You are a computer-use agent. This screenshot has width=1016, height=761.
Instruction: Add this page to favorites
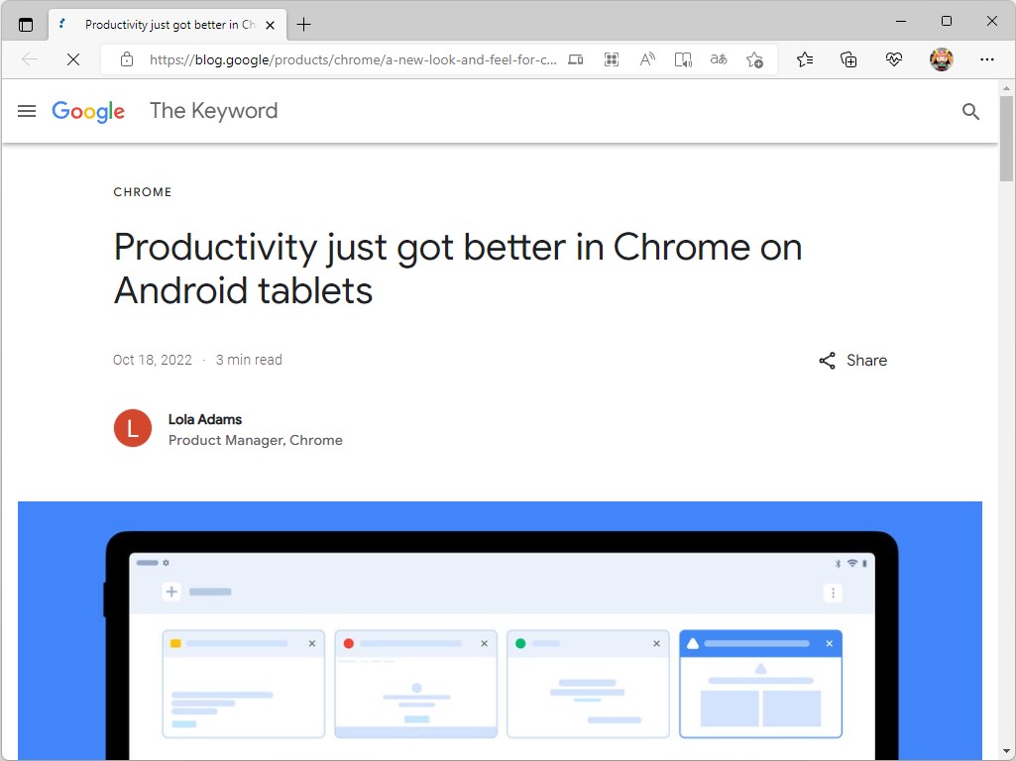[x=754, y=59]
